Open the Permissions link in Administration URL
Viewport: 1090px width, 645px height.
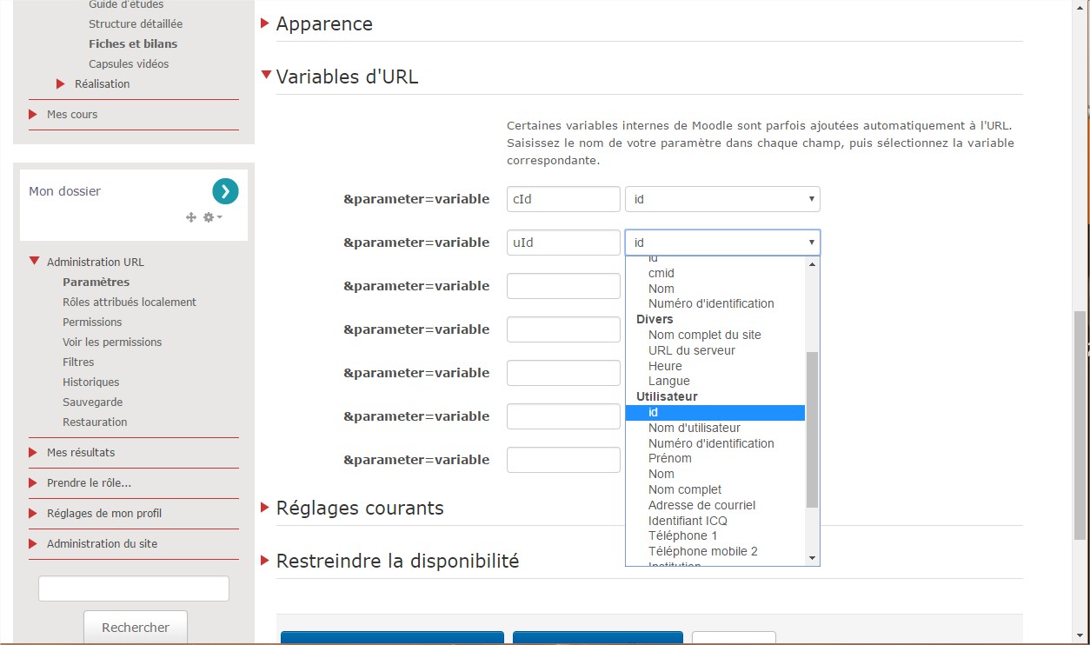click(x=92, y=322)
